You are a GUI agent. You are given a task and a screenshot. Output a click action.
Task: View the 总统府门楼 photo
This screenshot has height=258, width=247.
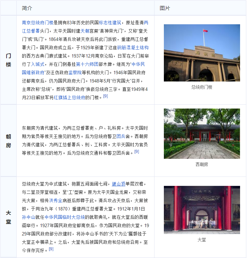pos(202,53)
